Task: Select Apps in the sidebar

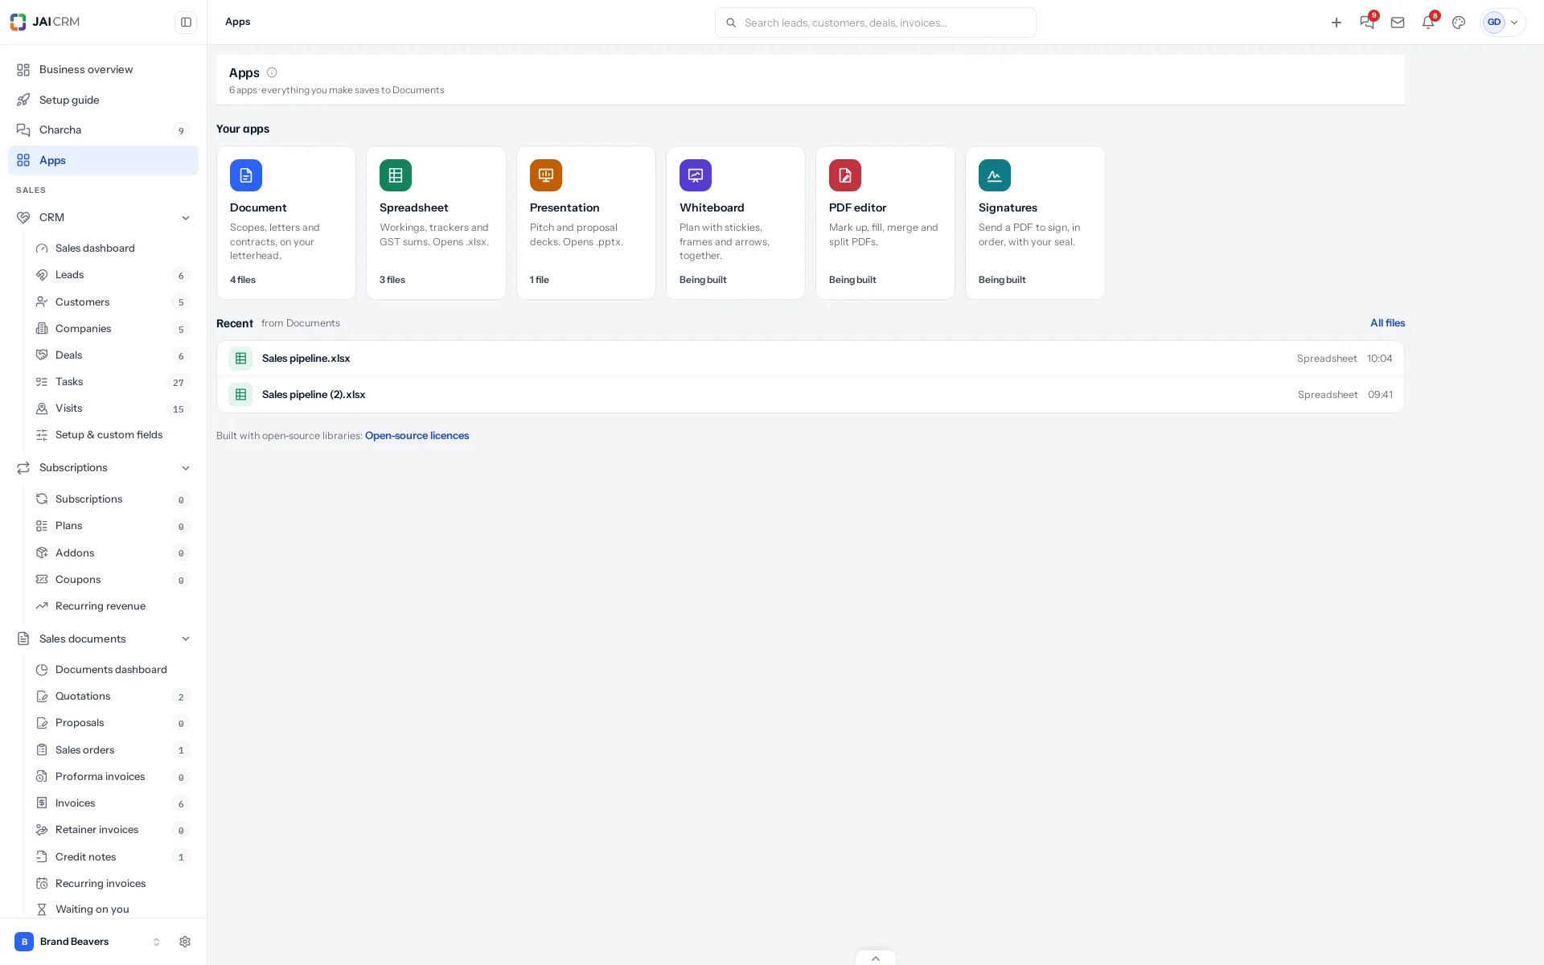Action: [103, 161]
